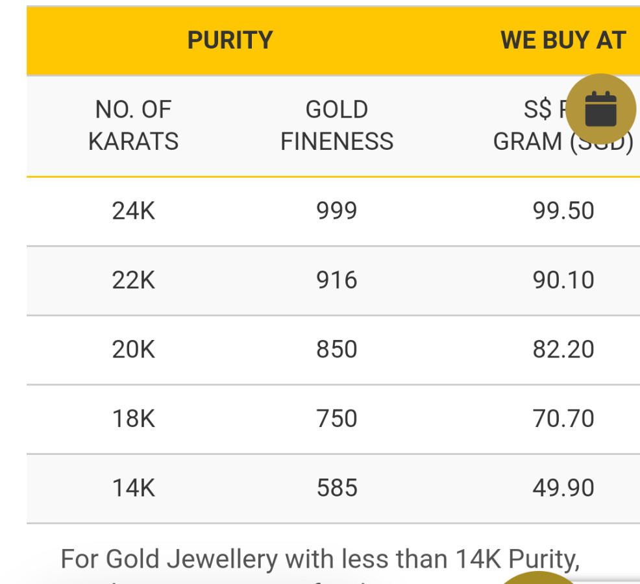Click the 99.50 buy price
This screenshot has height=584, width=640.
point(563,211)
